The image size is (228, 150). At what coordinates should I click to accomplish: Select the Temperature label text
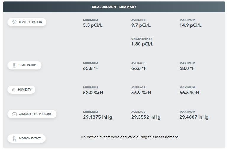pos(28,65)
